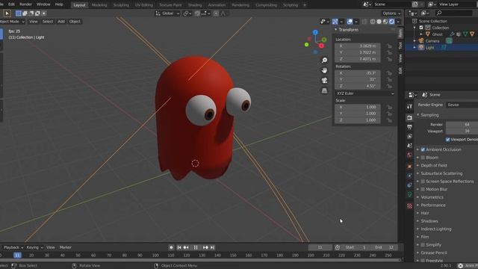Open the Render properties tab icon
478x269 pixels.
(409, 118)
